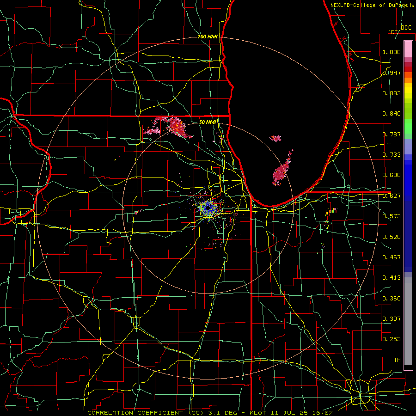Click the TH label on the color scale
The image size is (416, 416).
point(397,360)
